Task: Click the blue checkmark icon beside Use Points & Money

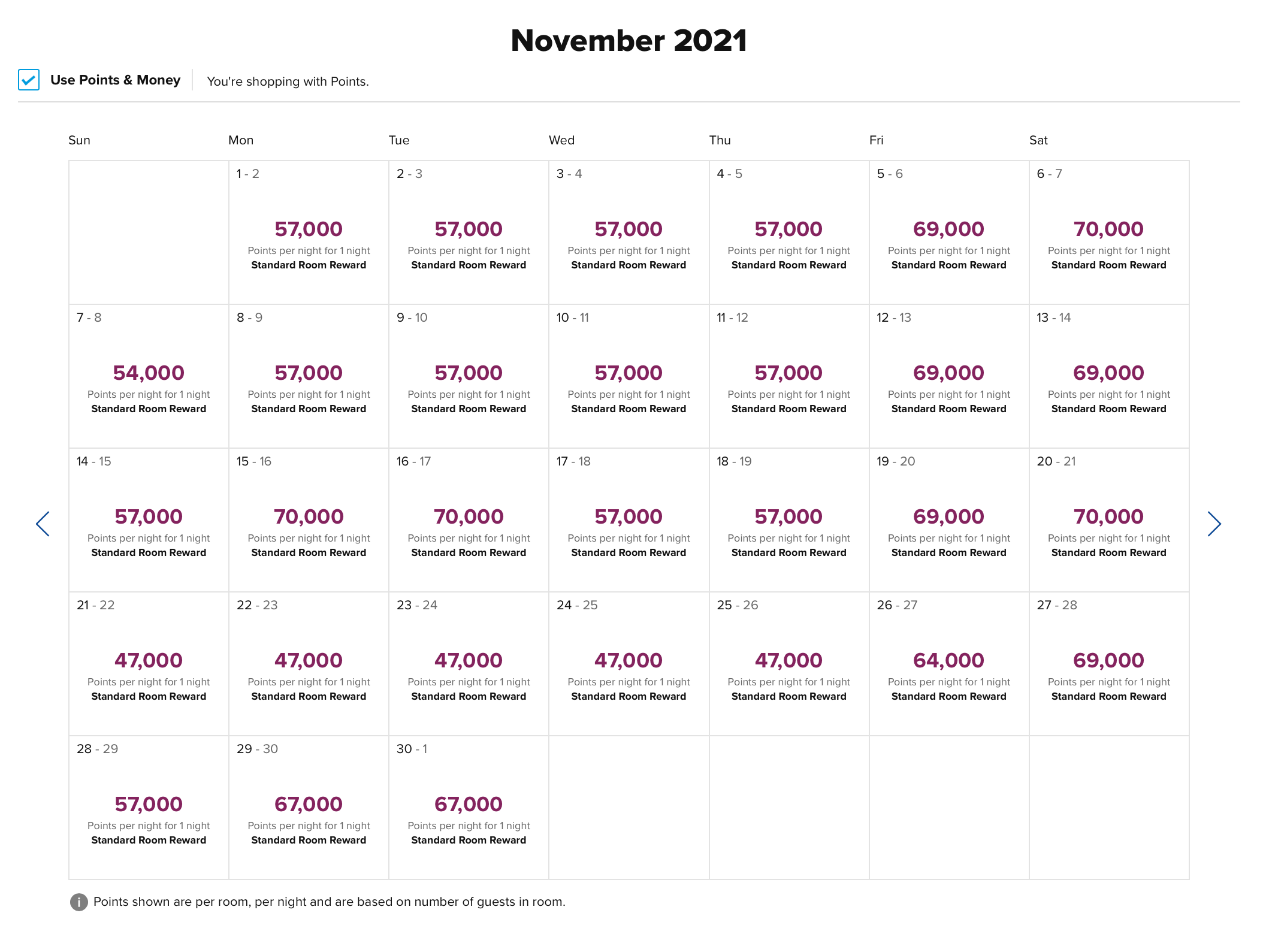Action: [x=28, y=79]
